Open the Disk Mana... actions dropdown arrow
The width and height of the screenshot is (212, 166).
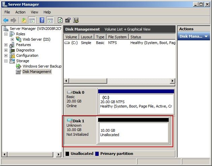tap(206, 36)
